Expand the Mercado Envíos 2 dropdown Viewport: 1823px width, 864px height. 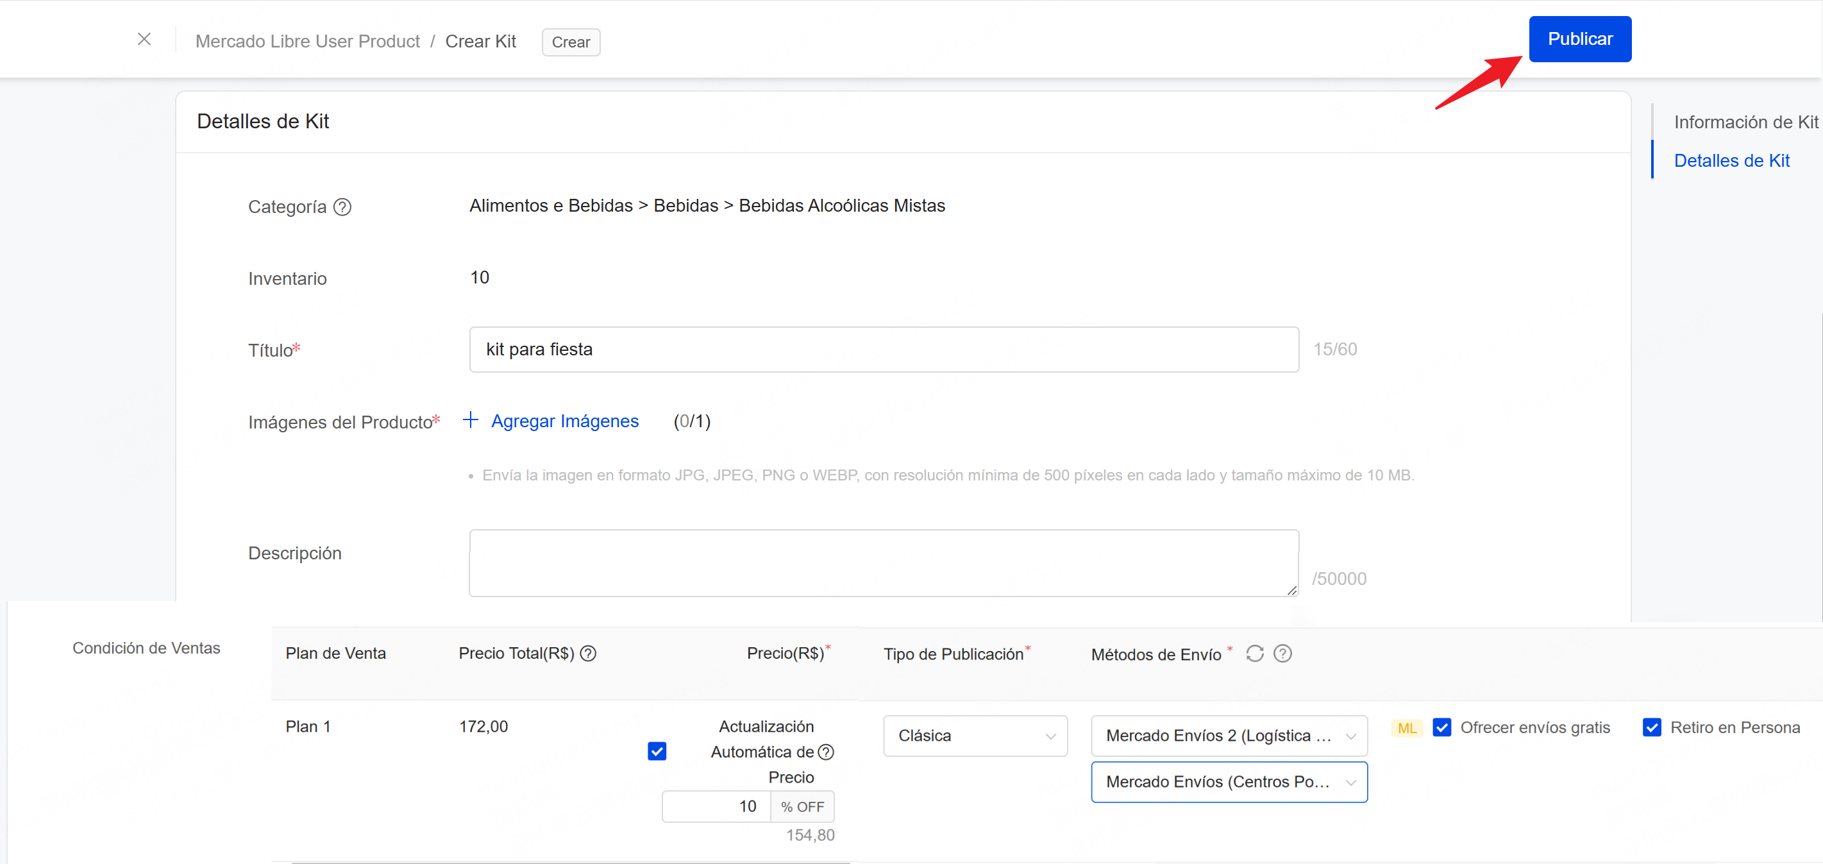(1229, 735)
